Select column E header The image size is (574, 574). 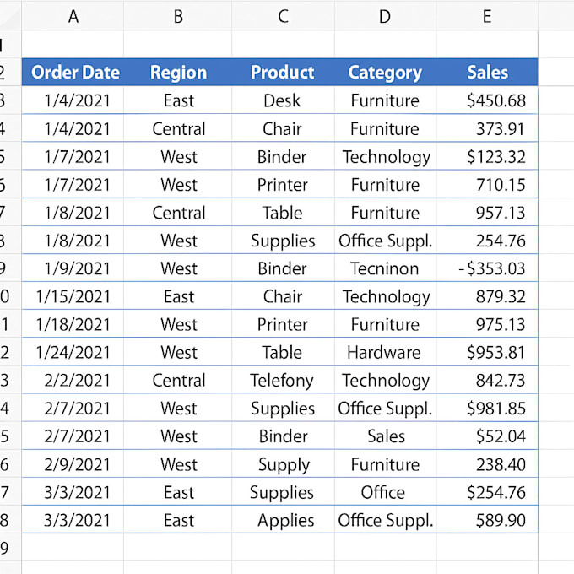487,16
